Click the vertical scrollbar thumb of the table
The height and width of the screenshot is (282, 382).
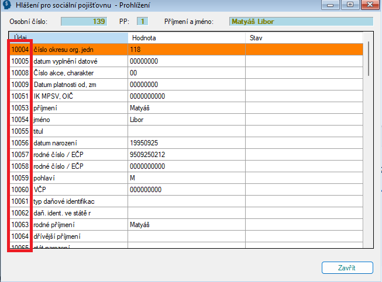click(x=369, y=58)
